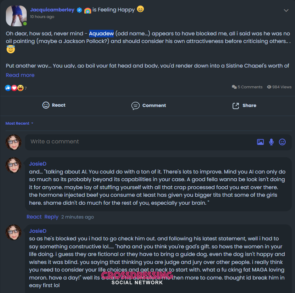This screenshot has height=293, width=295.
Task: Open the post options chevron menu
Action: click(x=286, y=10)
